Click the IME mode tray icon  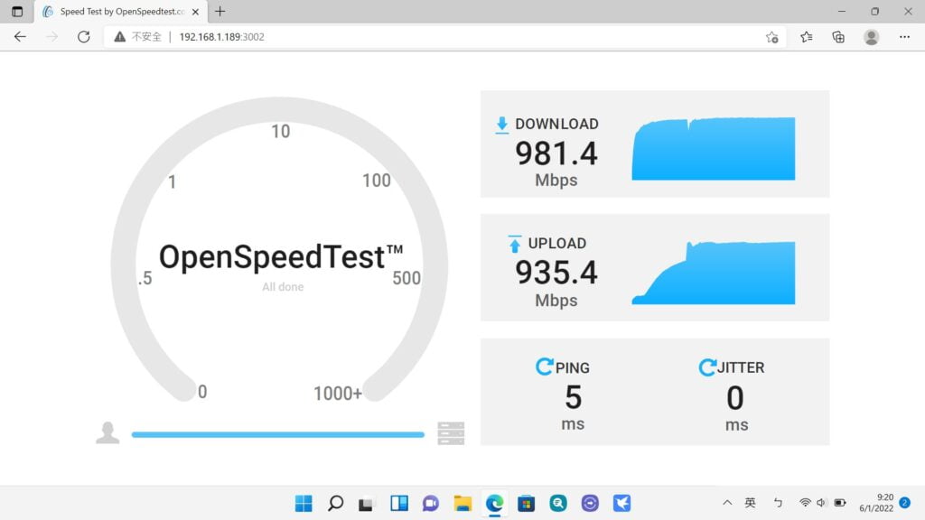[778, 502]
